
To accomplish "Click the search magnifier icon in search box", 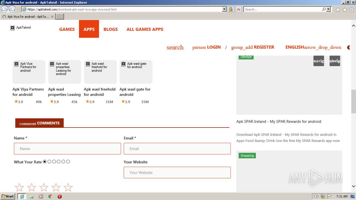I will (x=324, y=9).
